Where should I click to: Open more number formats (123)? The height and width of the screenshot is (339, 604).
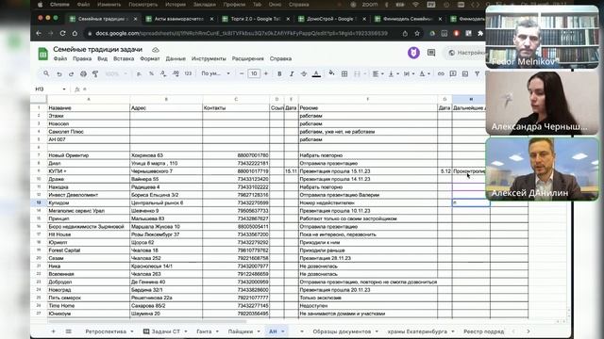(x=188, y=73)
